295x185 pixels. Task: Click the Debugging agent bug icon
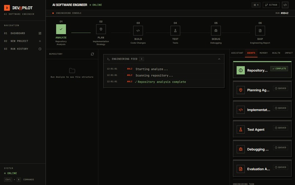point(240,149)
